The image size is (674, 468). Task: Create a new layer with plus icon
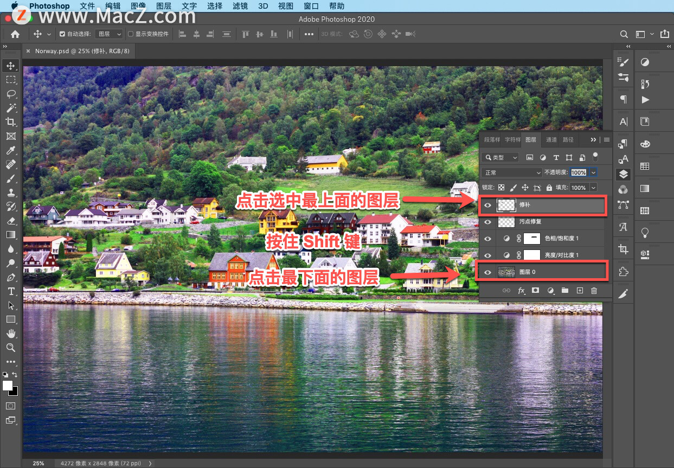580,291
